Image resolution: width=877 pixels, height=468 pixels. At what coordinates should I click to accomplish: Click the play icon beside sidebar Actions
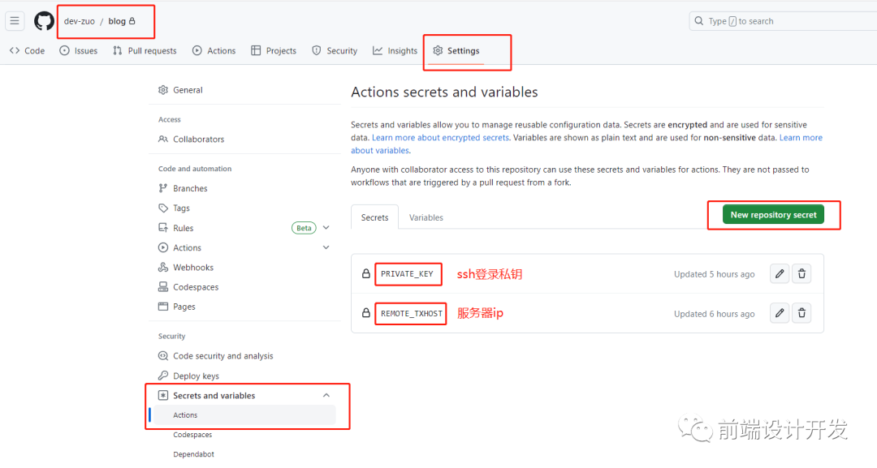[x=162, y=247]
